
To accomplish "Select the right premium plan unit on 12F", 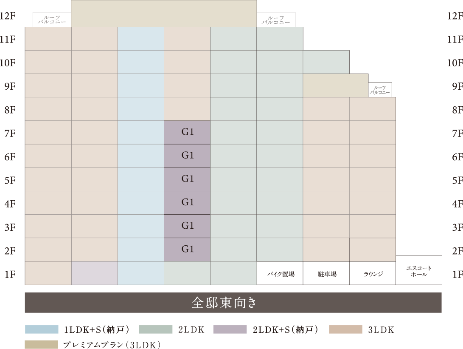I will 210,14.
